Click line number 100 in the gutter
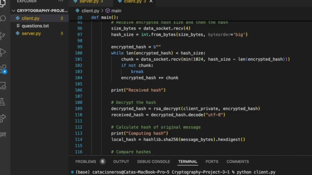 [79, 53]
